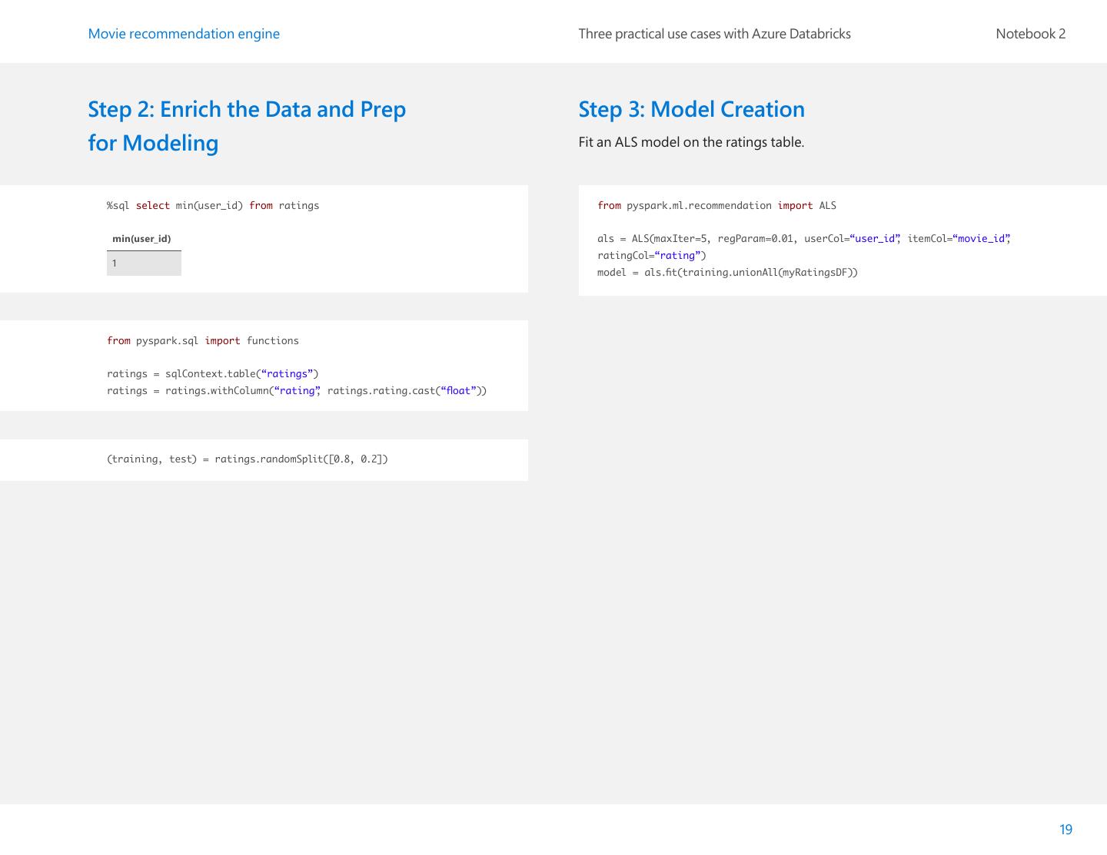Click the "float" string in cast call
The image size is (1107, 855).
pyautogui.click(x=459, y=391)
